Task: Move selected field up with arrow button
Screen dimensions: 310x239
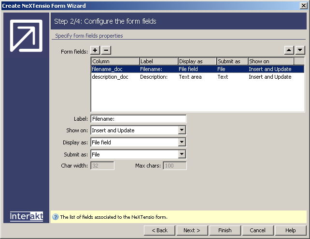Action: 289,50
